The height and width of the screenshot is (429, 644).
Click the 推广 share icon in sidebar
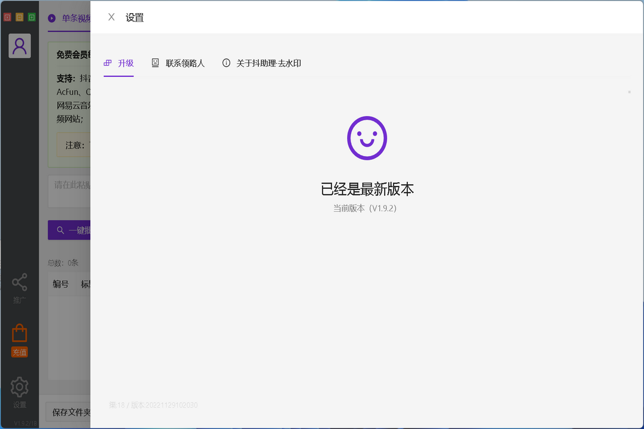pyautogui.click(x=19, y=282)
